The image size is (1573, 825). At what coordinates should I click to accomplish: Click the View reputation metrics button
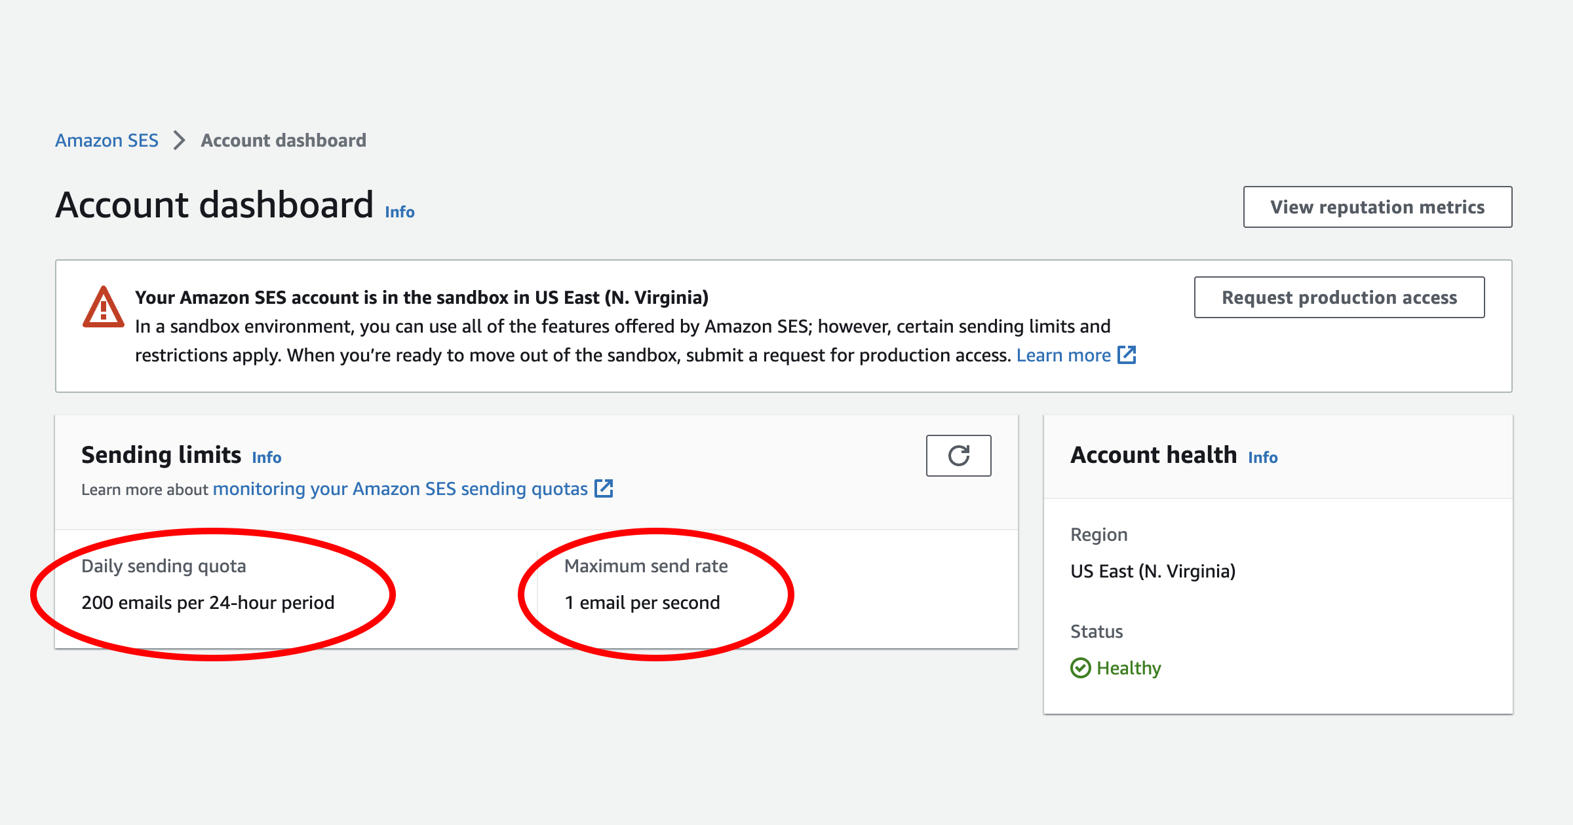[1376, 206]
